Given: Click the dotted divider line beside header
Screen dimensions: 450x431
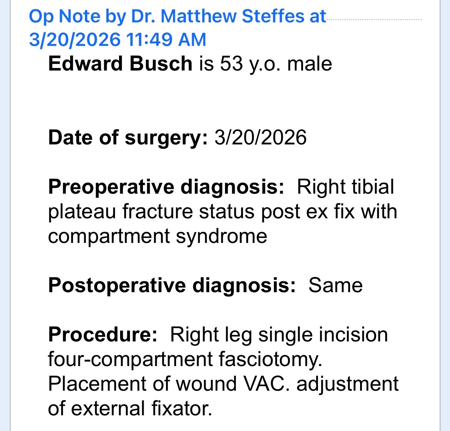Looking at the screenshot, I should pyautogui.click(x=374, y=19).
